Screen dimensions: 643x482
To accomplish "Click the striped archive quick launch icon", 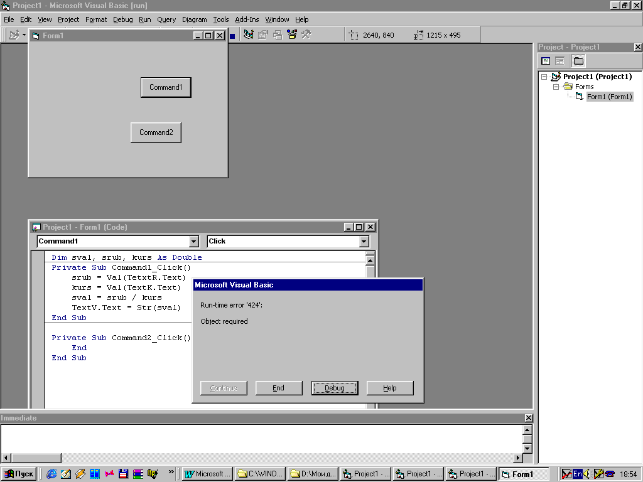I will [x=138, y=474].
